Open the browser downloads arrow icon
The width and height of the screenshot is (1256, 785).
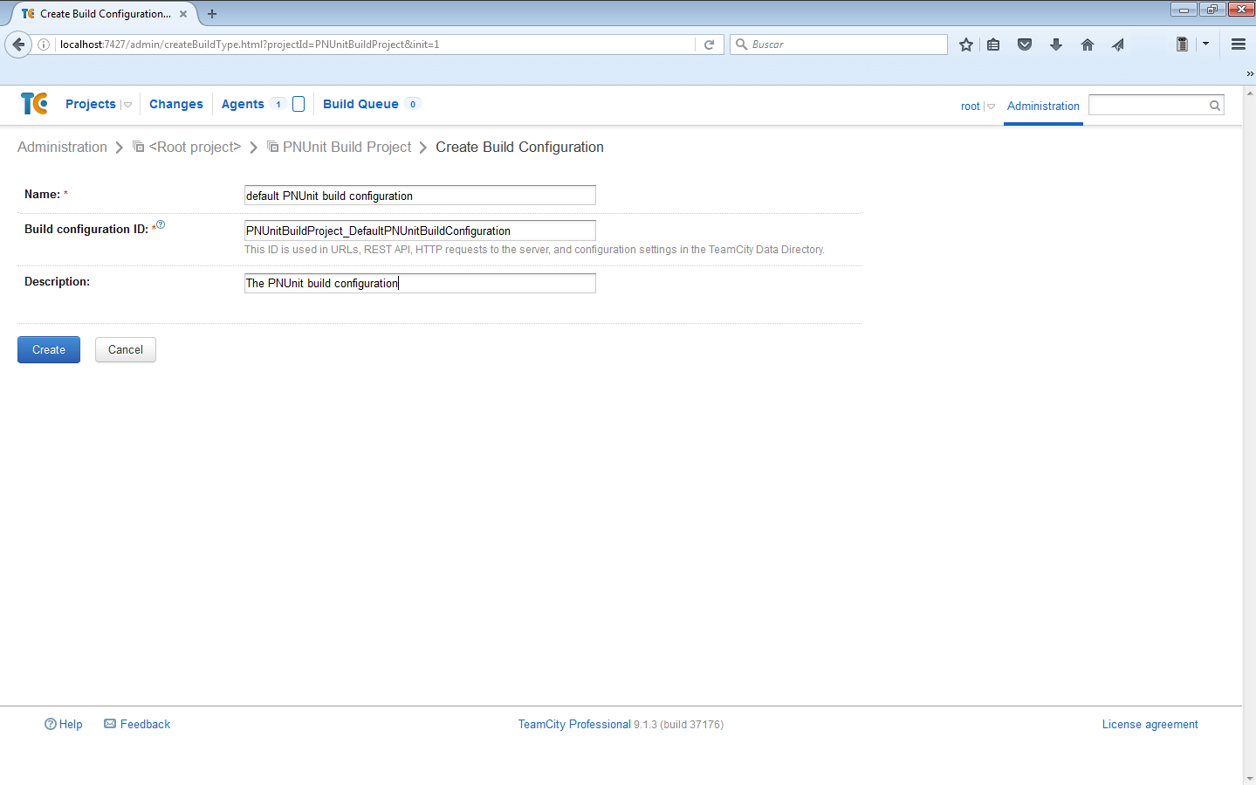pos(1056,45)
